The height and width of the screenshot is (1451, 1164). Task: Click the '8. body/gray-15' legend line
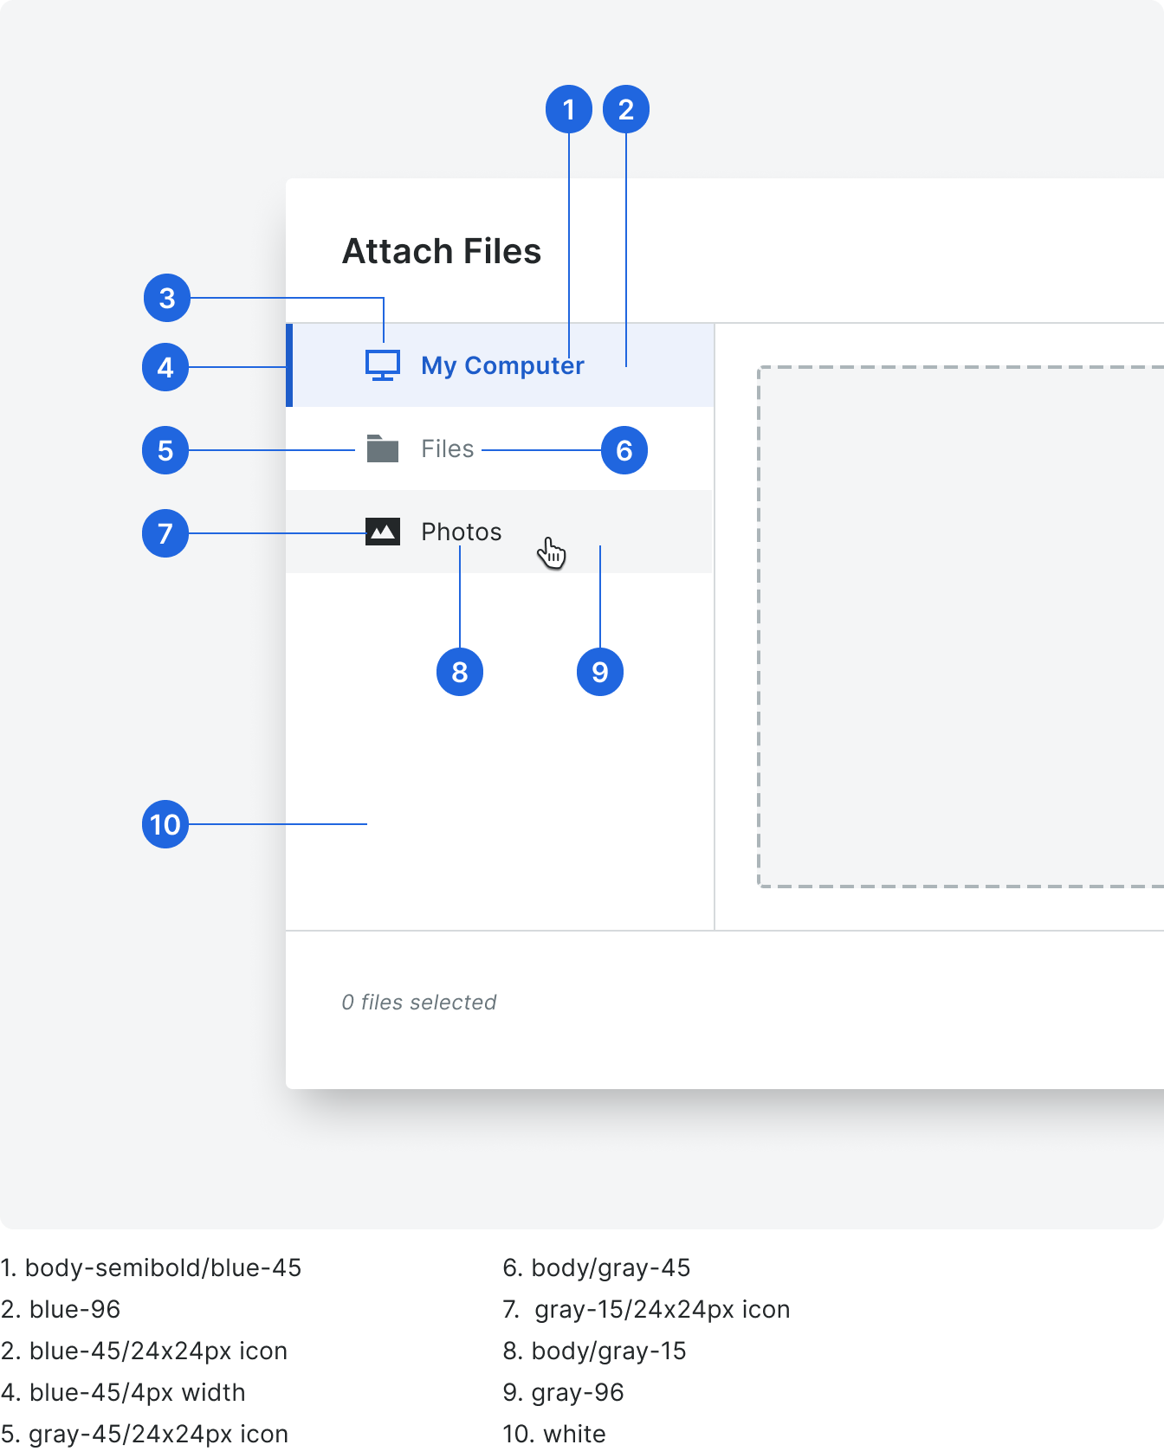(x=595, y=1351)
